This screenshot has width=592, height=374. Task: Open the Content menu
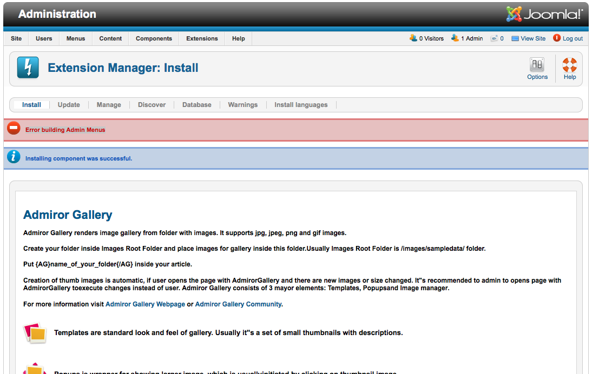(x=110, y=38)
